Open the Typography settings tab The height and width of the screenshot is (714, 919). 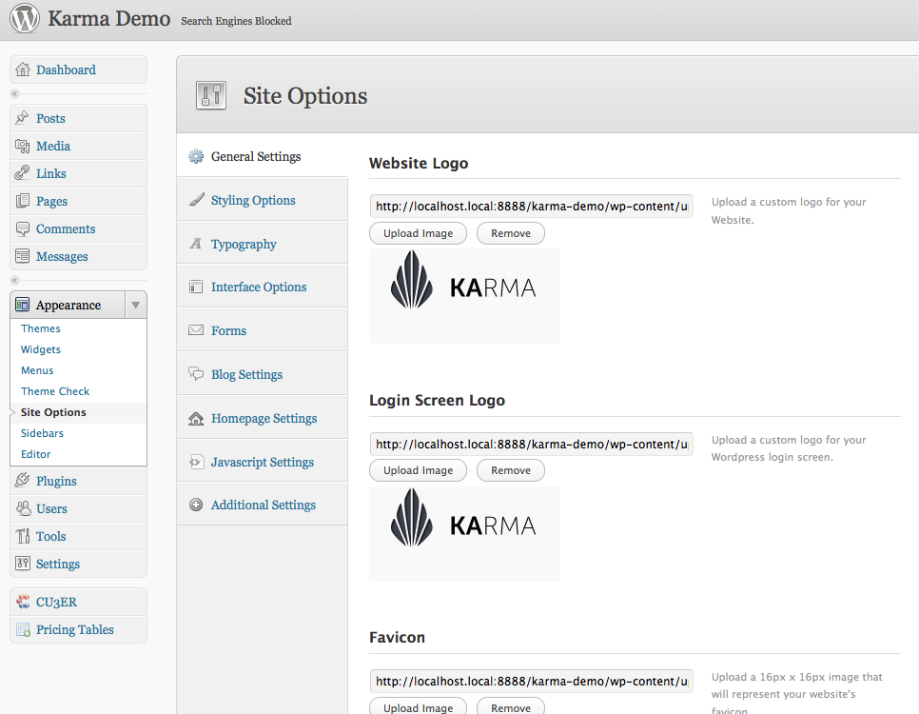[x=244, y=244]
